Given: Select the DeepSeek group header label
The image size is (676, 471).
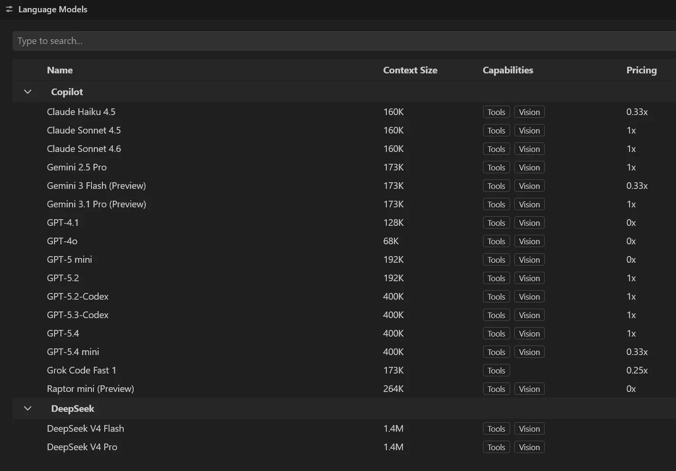Looking at the screenshot, I should point(73,409).
